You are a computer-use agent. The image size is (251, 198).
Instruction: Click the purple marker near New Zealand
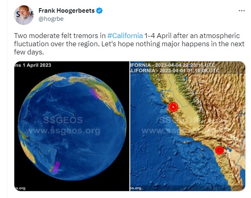click(56, 168)
